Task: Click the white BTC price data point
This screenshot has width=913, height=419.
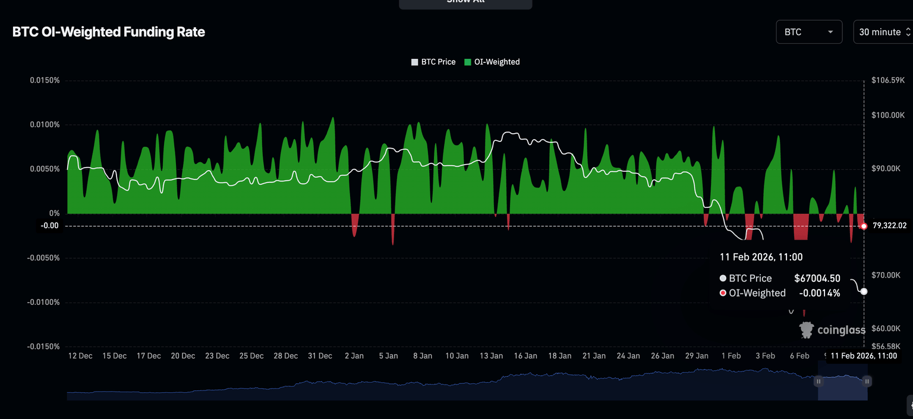Action: [864, 291]
